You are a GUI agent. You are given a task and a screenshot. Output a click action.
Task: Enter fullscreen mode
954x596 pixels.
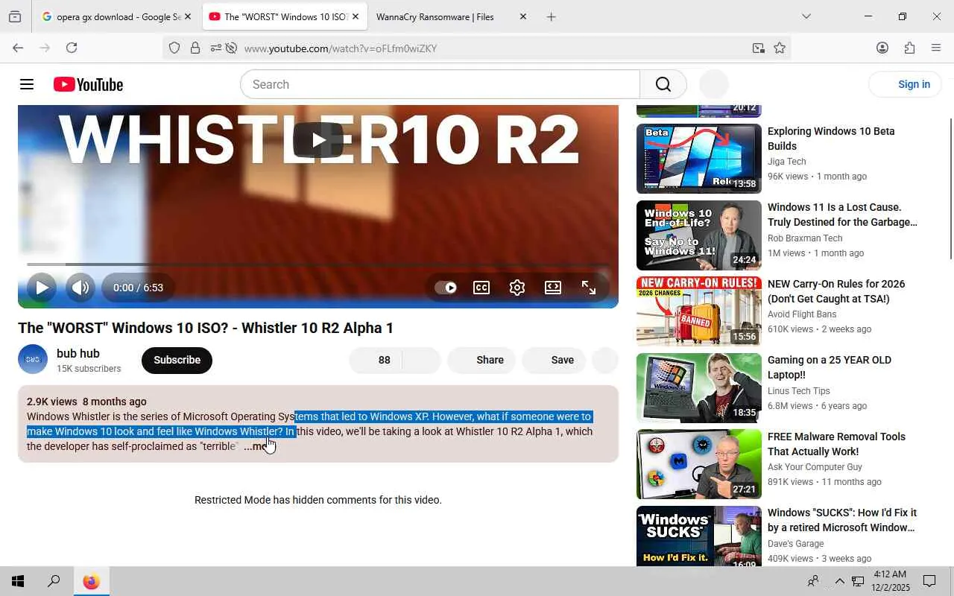pyautogui.click(x=589, y=288)
